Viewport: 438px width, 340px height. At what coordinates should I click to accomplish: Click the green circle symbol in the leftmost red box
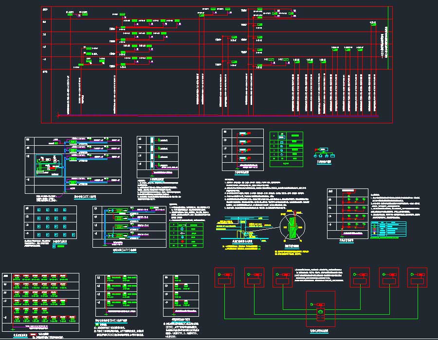tap(219, 274)
